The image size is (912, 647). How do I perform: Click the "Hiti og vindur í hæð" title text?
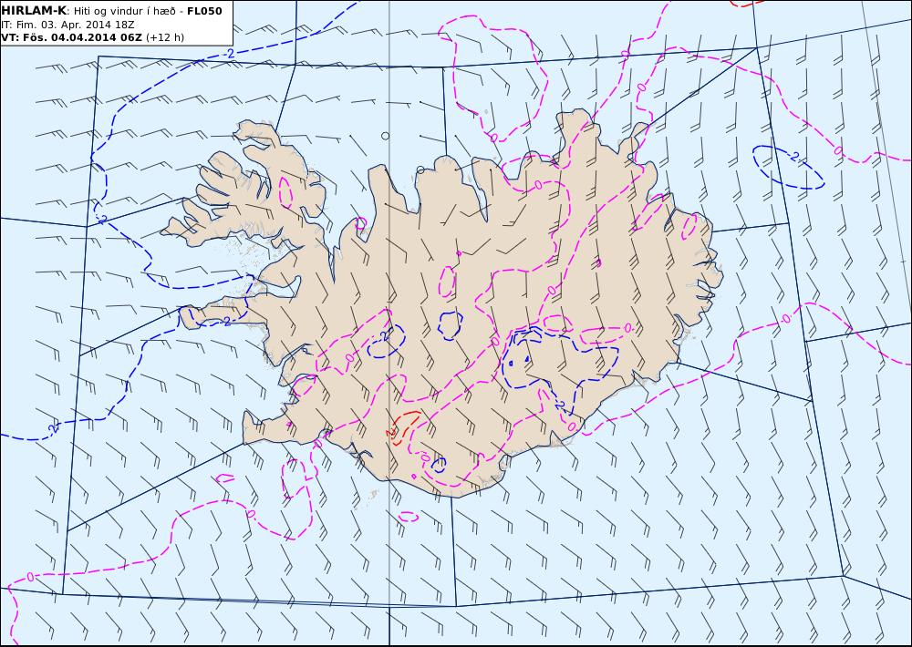(x=124, y=11)
